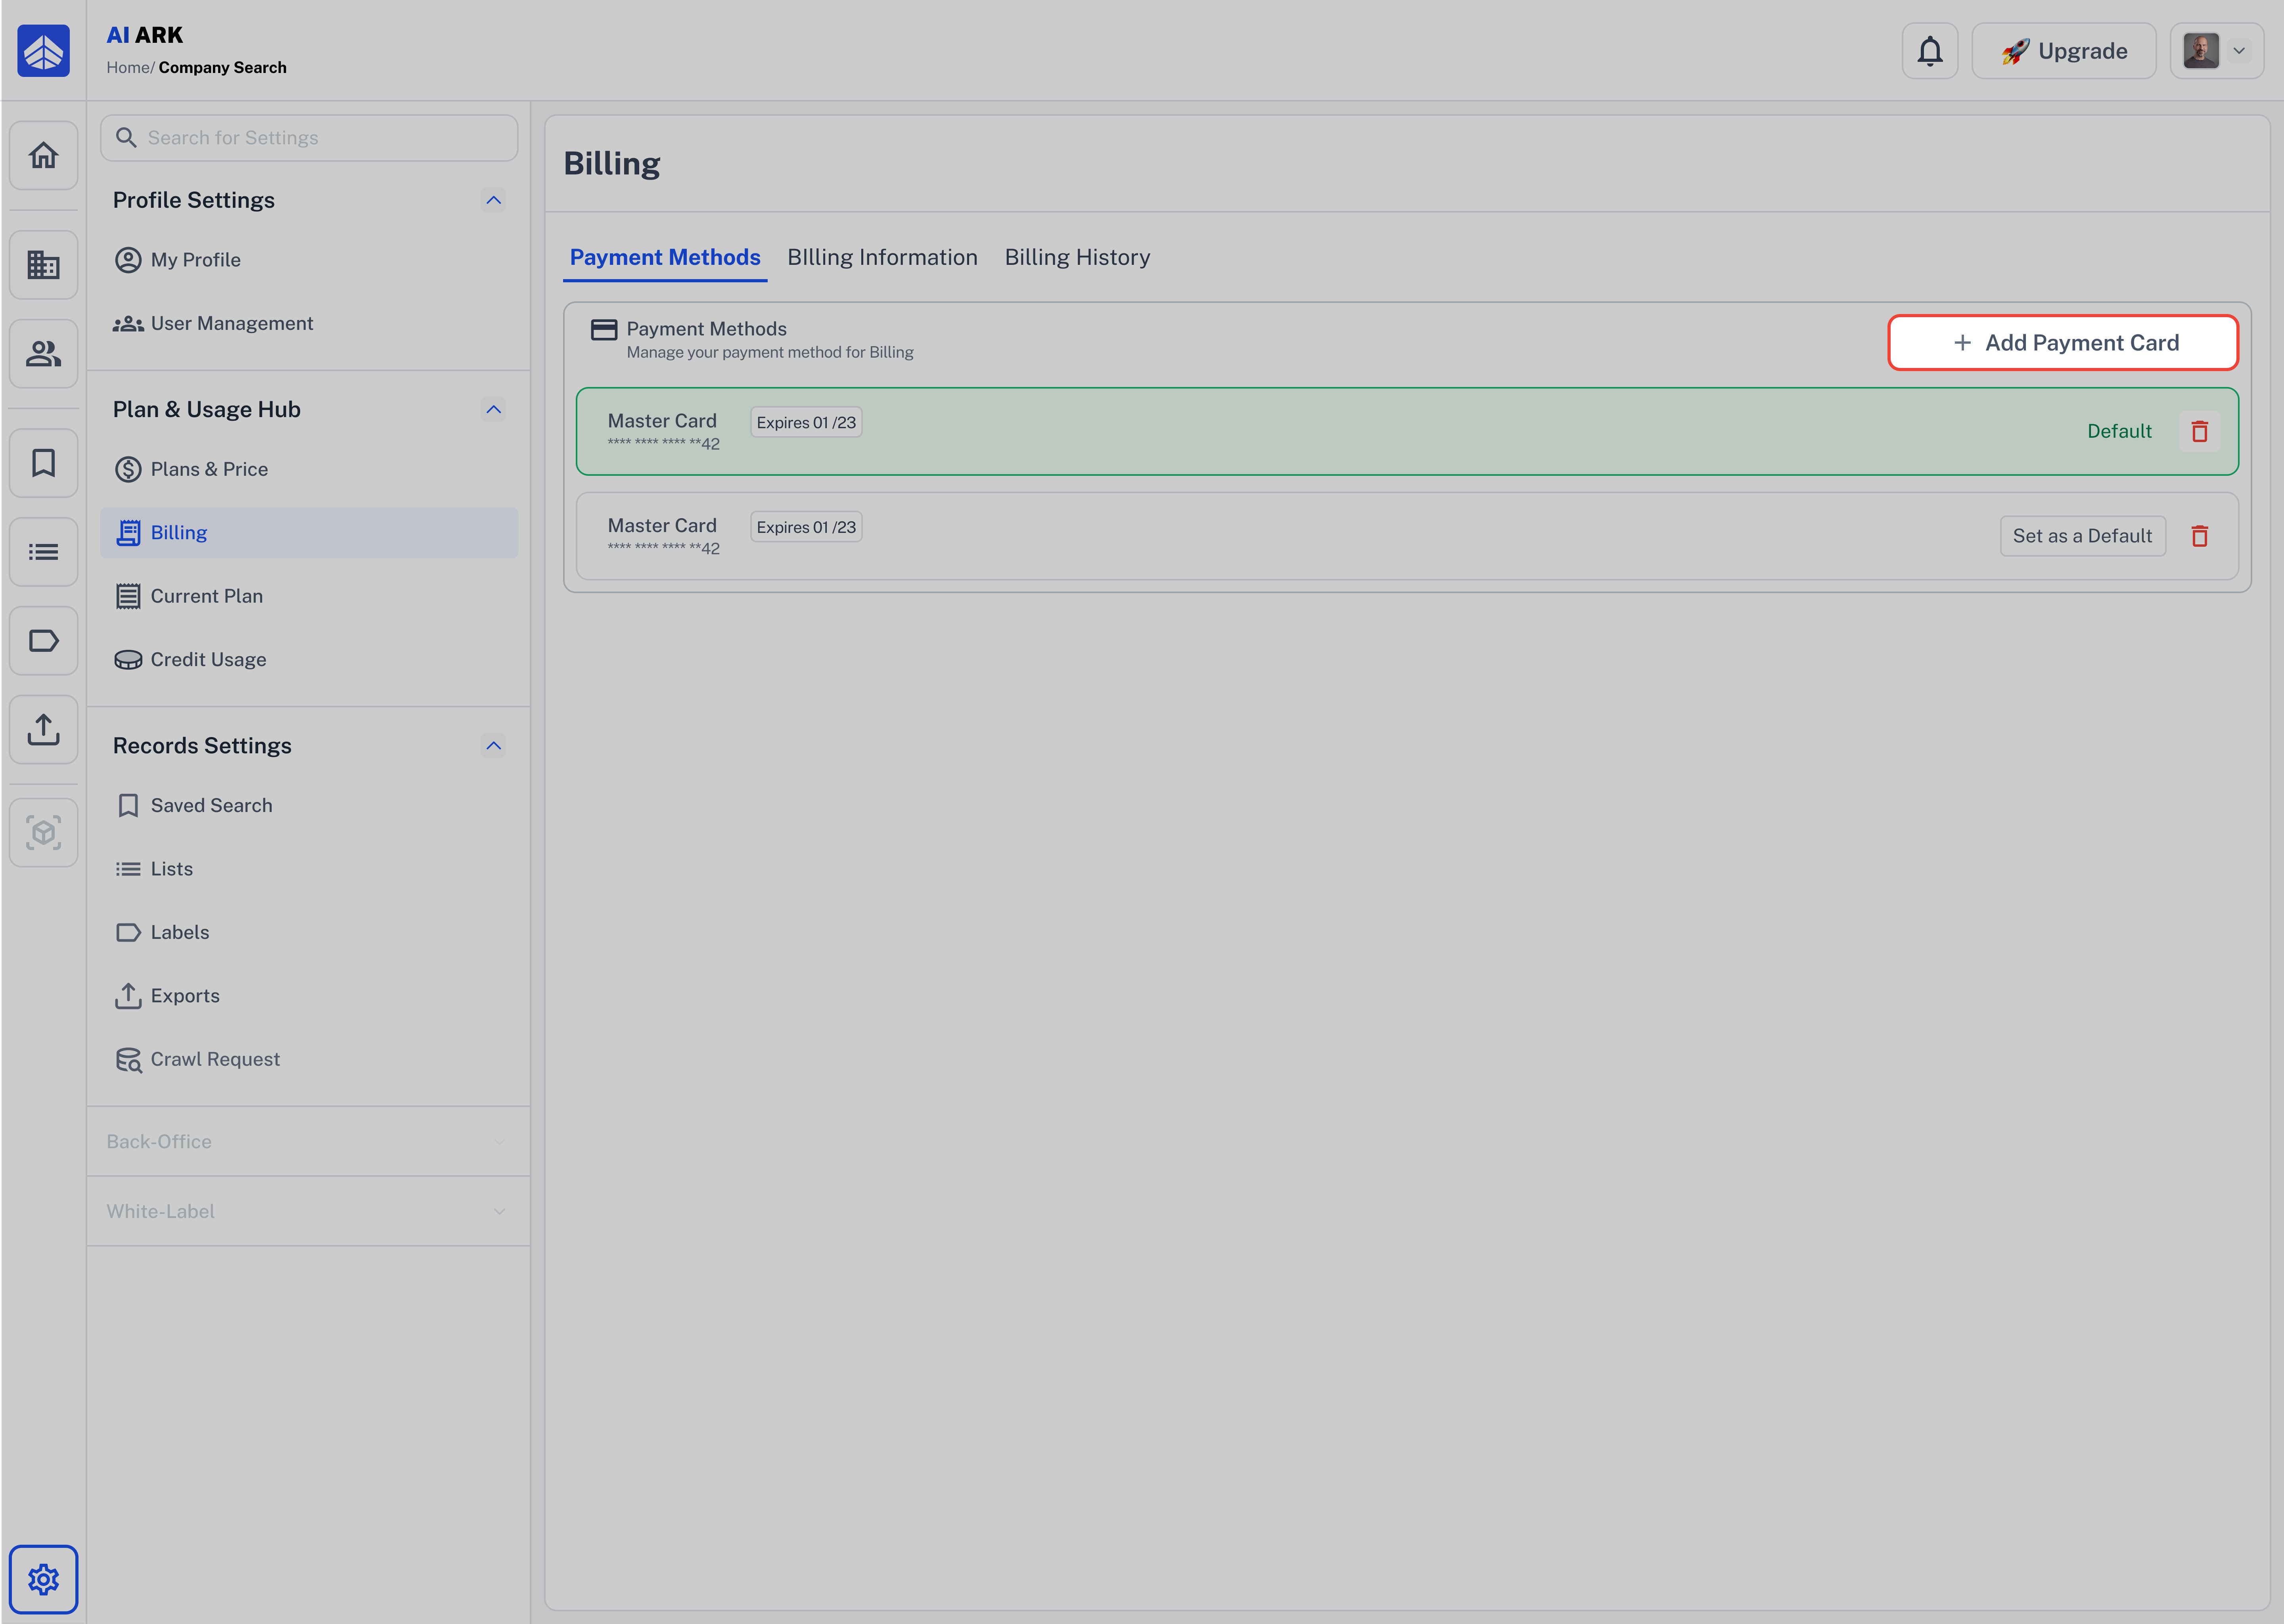Click Set as a Default button
2284x1624 pixels.
click(x=2082, y=536)
